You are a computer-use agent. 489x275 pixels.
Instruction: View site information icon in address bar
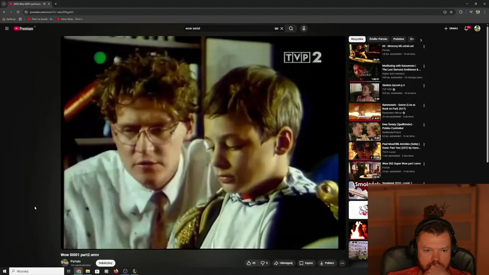point(26,12)
